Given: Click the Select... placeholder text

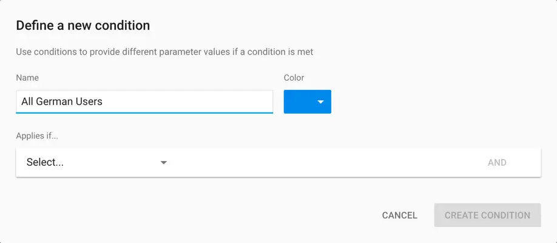Looking at the screenshot, I should pos(45,162).
